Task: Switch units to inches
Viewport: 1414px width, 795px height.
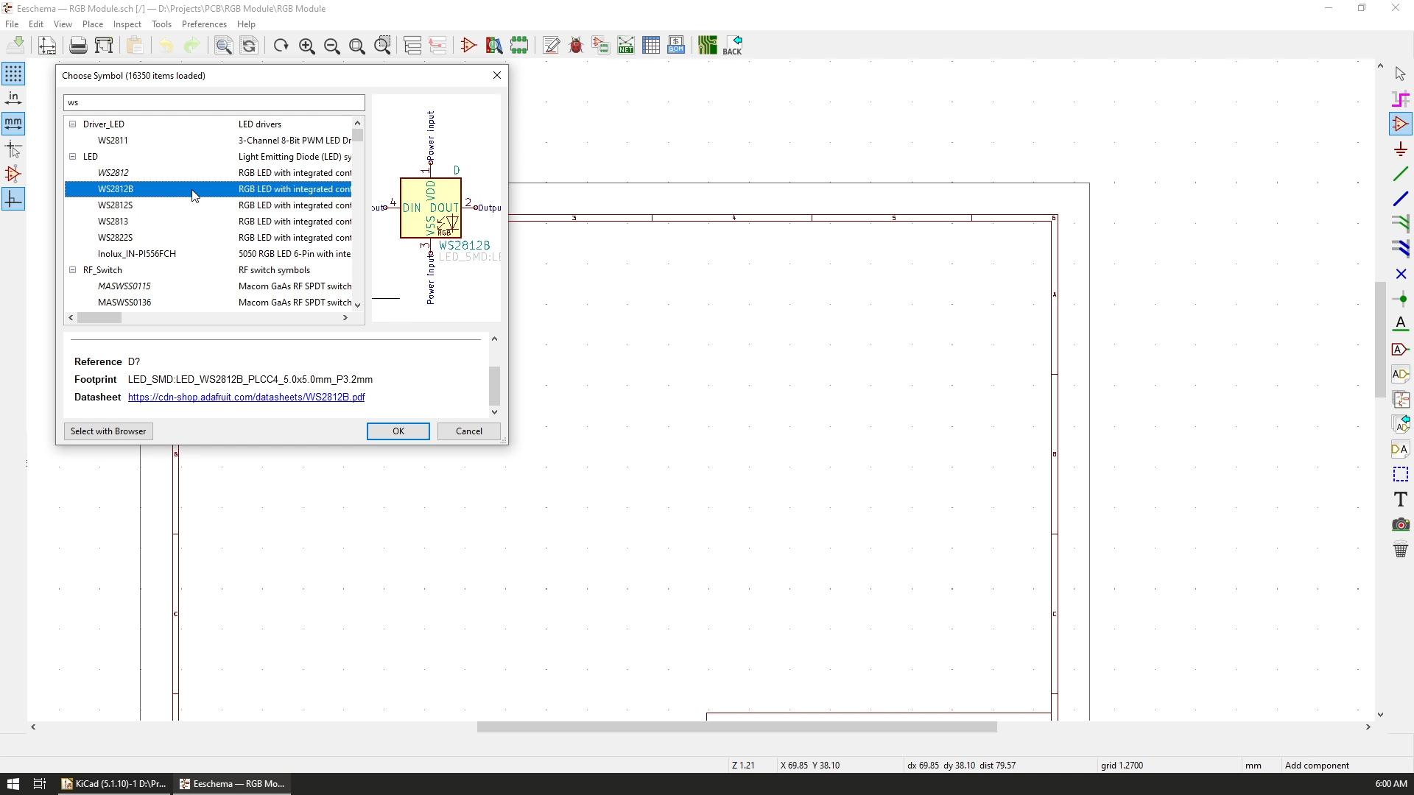Action: (x=13, y=99)
